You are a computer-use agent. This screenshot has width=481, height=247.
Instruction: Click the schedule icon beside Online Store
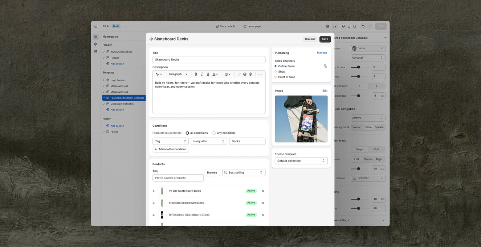325,66
